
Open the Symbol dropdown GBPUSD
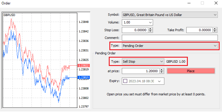(170, 15)
